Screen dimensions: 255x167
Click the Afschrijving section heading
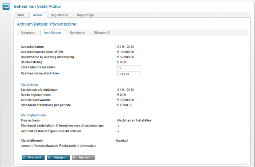point(29,85)
